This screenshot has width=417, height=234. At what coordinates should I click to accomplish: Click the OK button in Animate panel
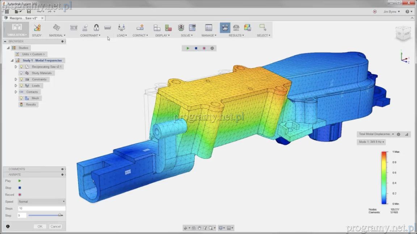pyautogui.click(x=40, y=226)
